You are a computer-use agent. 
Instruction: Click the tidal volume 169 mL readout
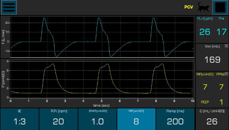[213, 60]
